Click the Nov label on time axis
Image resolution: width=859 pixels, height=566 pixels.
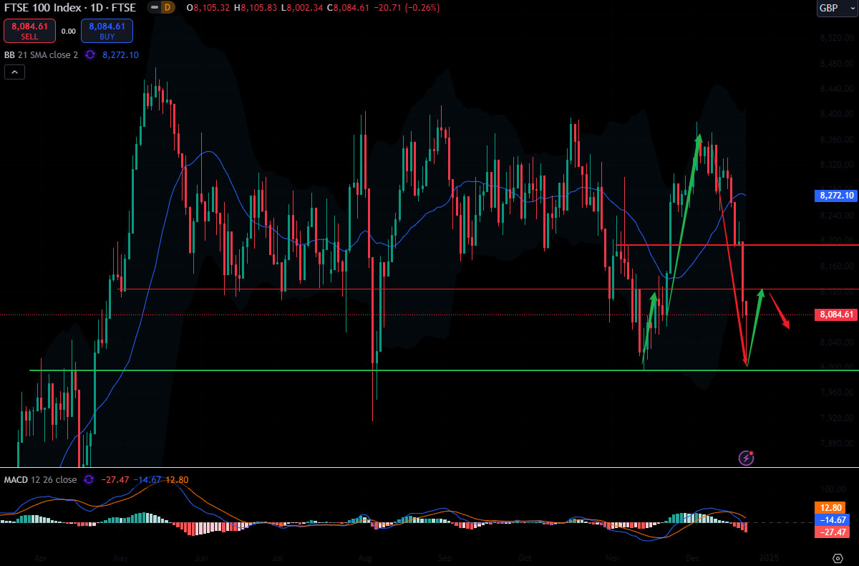(612, 557)
